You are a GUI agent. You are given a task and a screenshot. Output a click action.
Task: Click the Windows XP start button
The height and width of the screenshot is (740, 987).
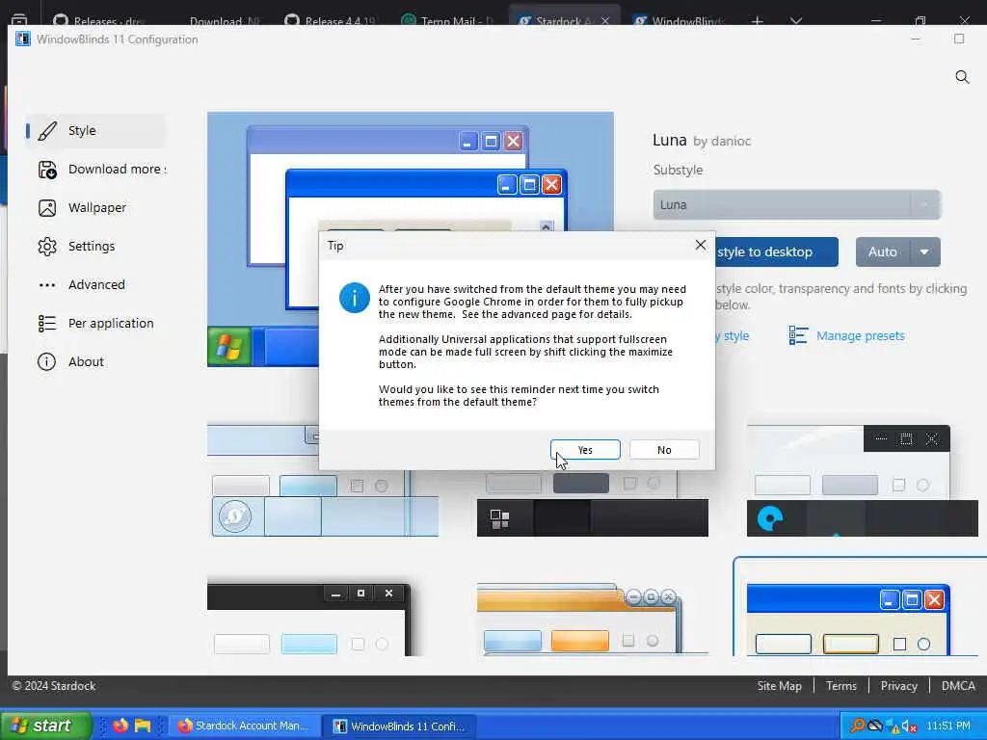(x=45, y=726)
